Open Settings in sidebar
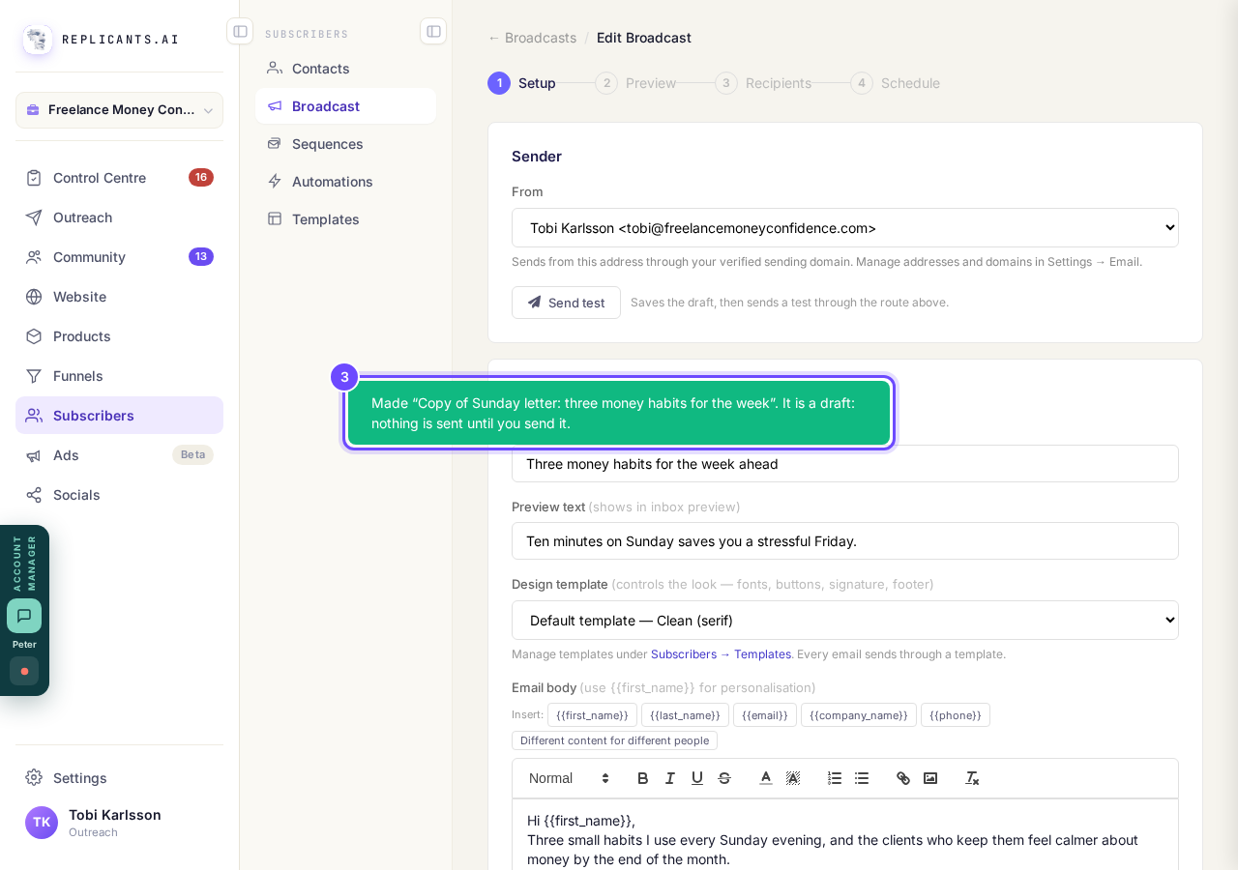 (119, 778)
